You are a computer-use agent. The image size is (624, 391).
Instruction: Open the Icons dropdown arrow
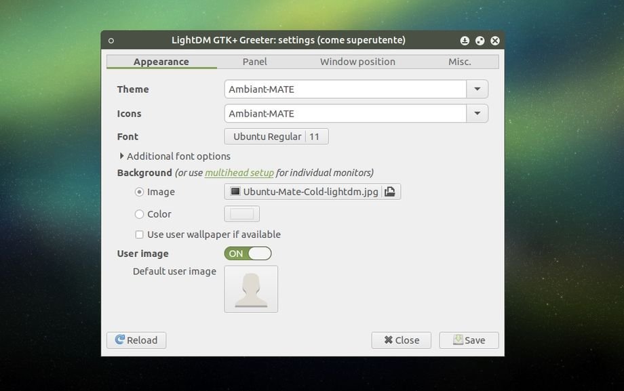pos(477,113)
